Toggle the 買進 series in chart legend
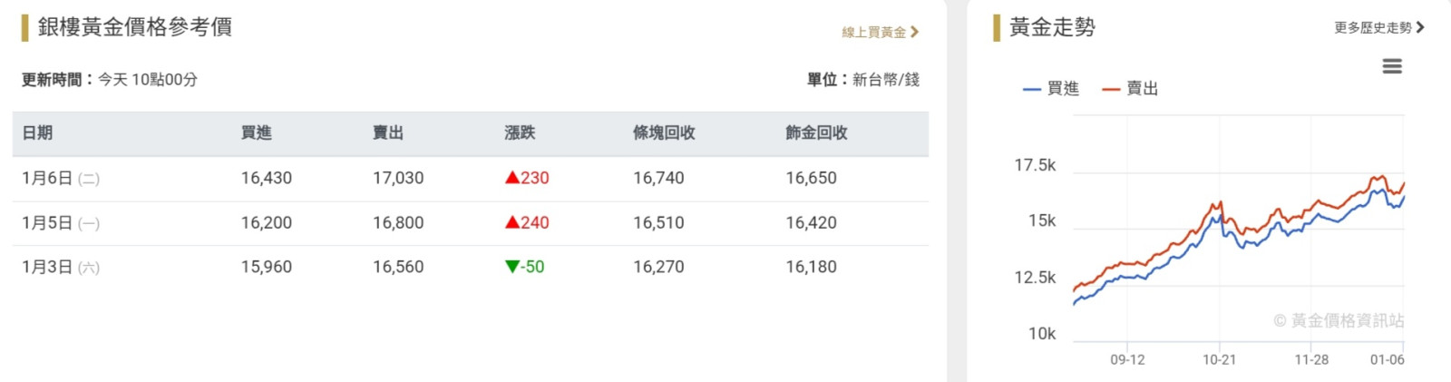The width and height of the screenshot is (1451, 382). pyautogui.click(x=1051, y=89)
